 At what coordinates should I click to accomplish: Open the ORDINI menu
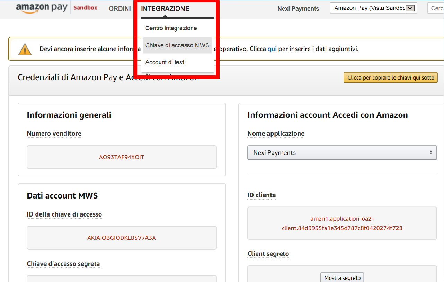[x=120, y=9]
